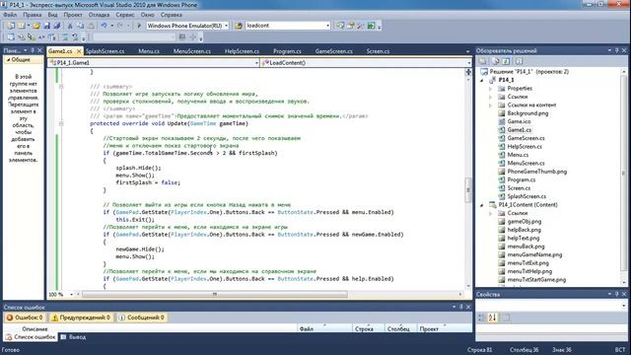Click the Alphabetical sort icon in Properties panel

click(x=493, y=318)
